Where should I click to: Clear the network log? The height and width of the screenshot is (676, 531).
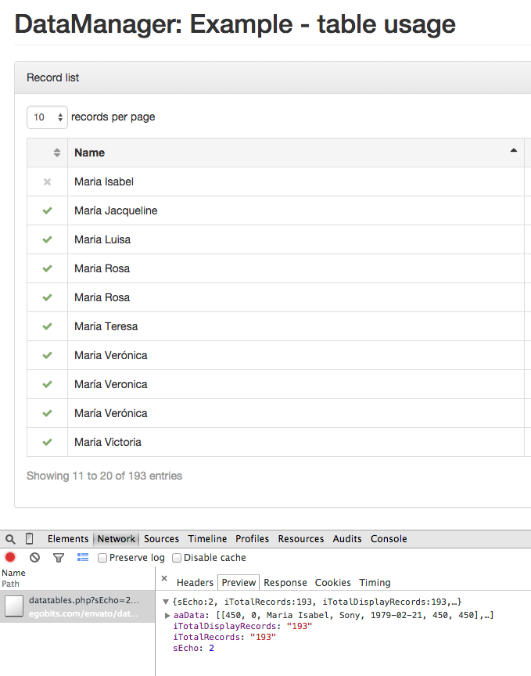point(34,558)
